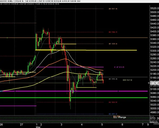Click the KAU/USD 60-Min chart title

tap(6, 1)
